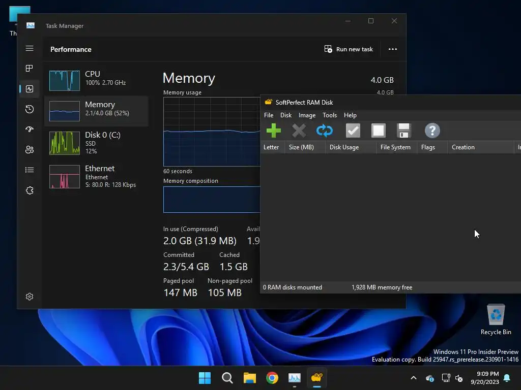521x390 pixels.
Task: Sort by the File System column header
Action: pyautogui.click(x=397, y=147)
